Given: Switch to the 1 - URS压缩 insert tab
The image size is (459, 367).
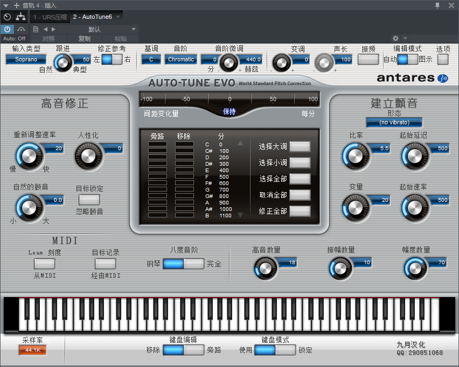Looking at the screenshot, I should click(50, 17).
